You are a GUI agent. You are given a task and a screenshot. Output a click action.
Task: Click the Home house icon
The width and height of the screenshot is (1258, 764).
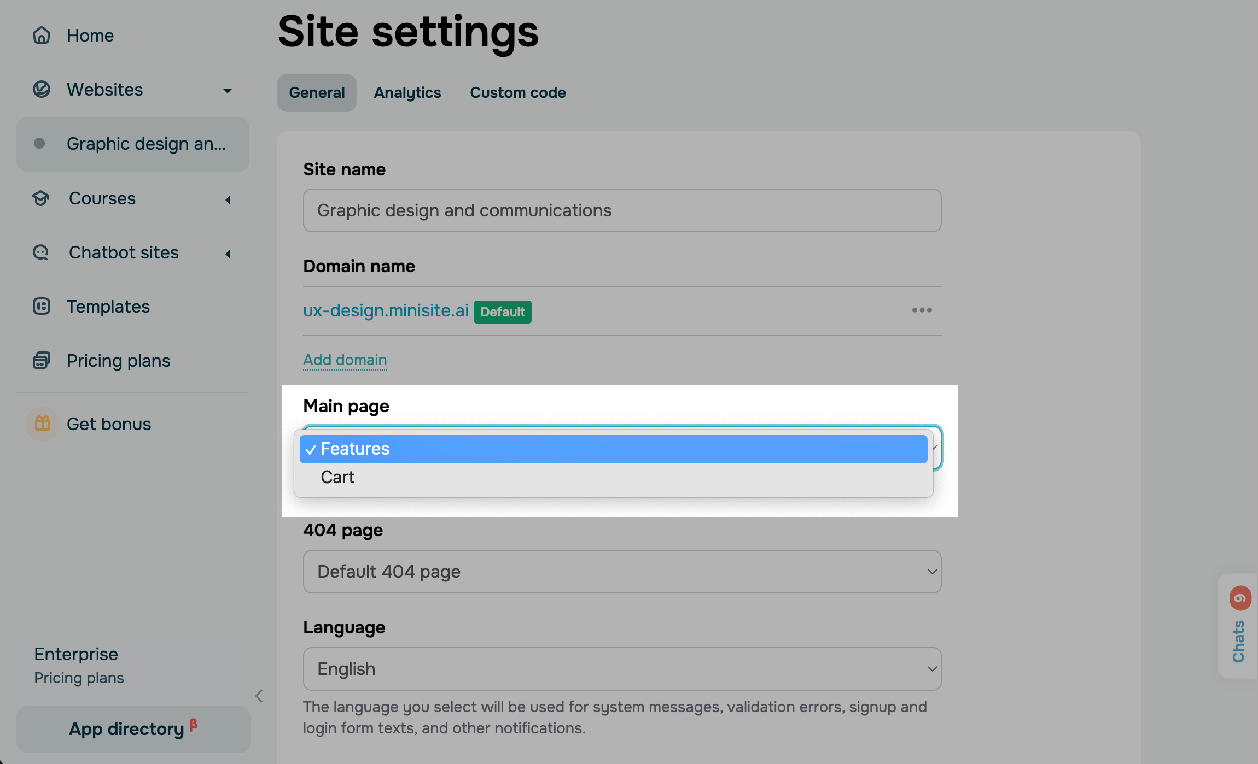coord(42,36)
